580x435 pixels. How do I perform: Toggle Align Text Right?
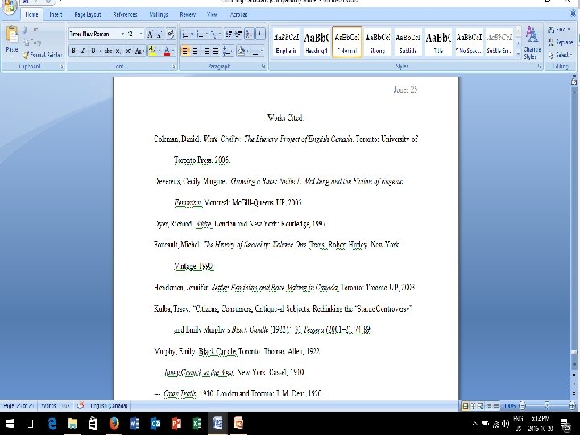pos(205,51)
